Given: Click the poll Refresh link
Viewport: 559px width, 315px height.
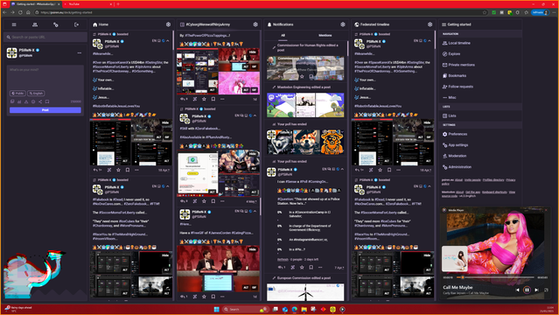Looking at the screenshot, I should (x=283, y=259).
